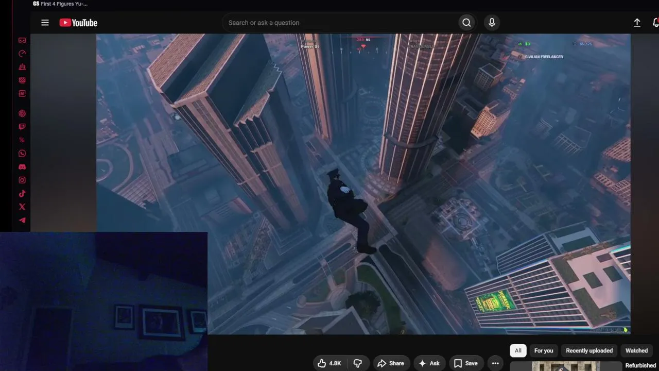Click the percent sign sidebar icon
Image resolution: width=659 pixels, height=371 pixels.
point(22,140)
